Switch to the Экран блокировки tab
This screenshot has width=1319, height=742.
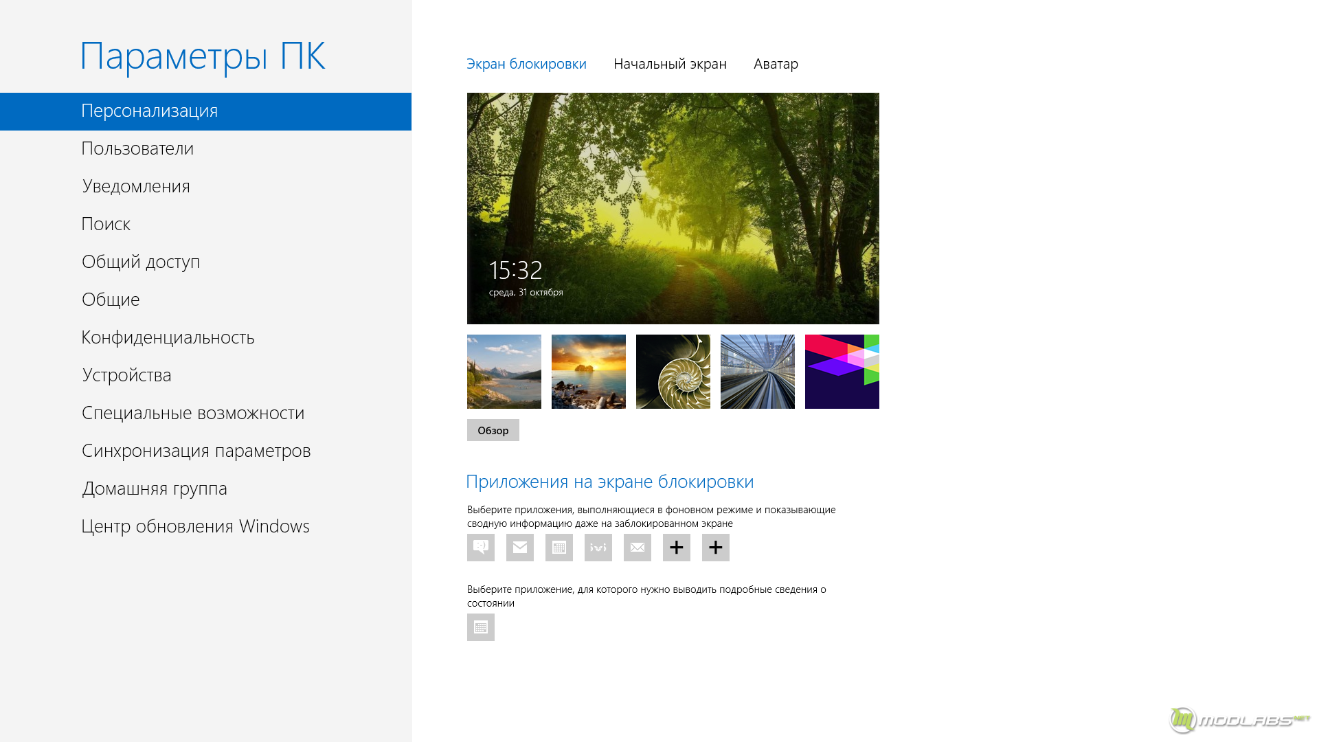pos(526,64)
